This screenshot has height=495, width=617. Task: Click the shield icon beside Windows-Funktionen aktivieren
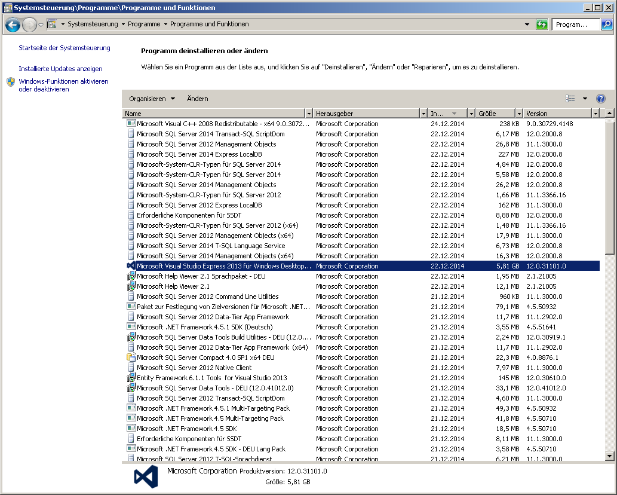(x=11, y=82)
